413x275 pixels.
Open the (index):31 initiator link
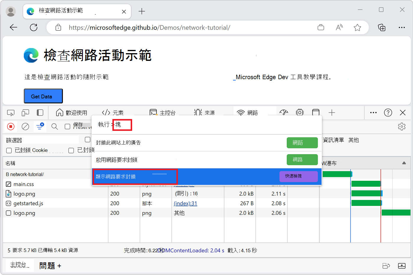(x=185, y=203)
